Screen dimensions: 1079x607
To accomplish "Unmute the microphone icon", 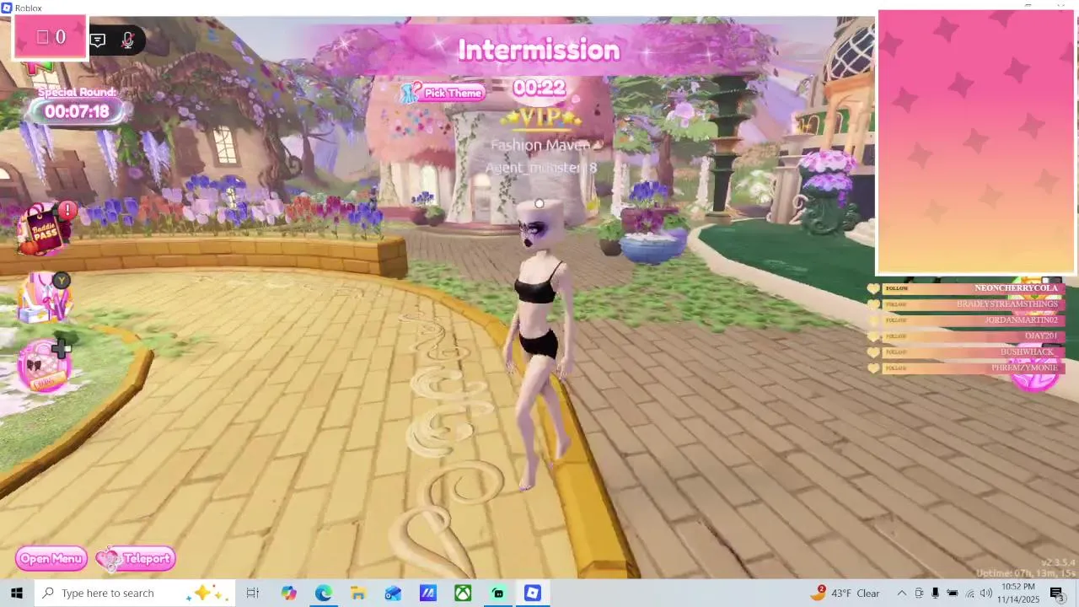I will click(x=127, y=40).
